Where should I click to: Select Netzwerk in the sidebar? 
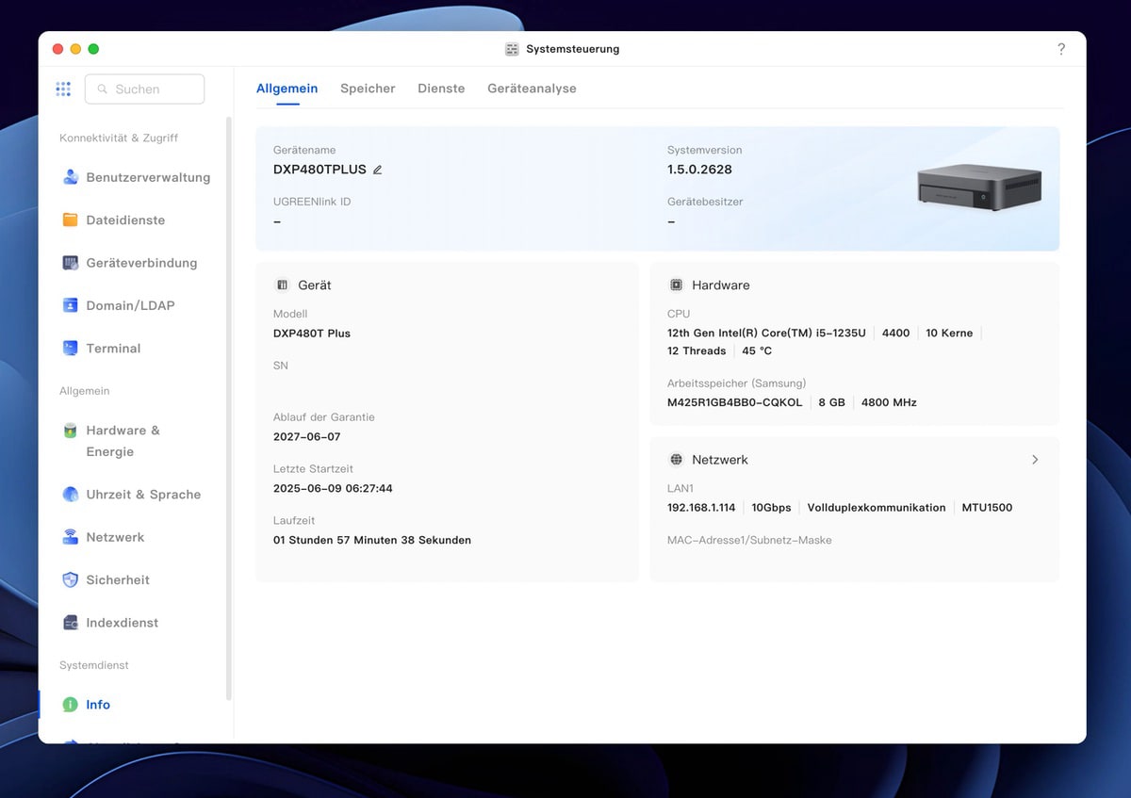click(115, 537)
